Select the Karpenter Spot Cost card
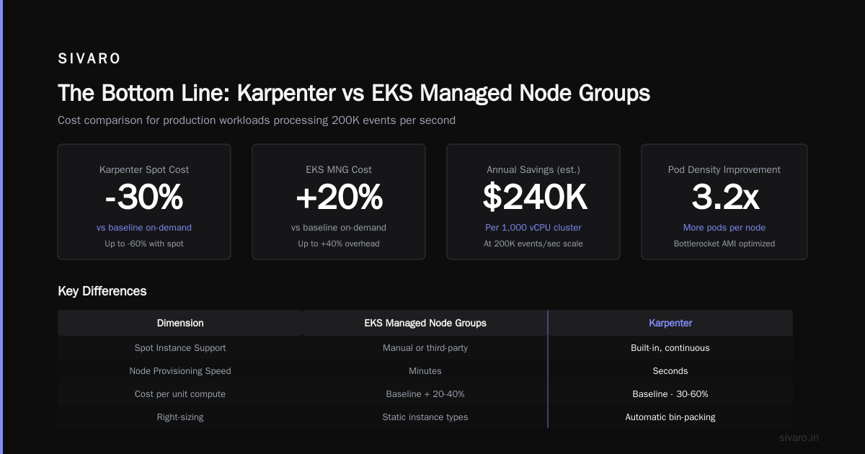865x454 pixels. pos(144,202)
